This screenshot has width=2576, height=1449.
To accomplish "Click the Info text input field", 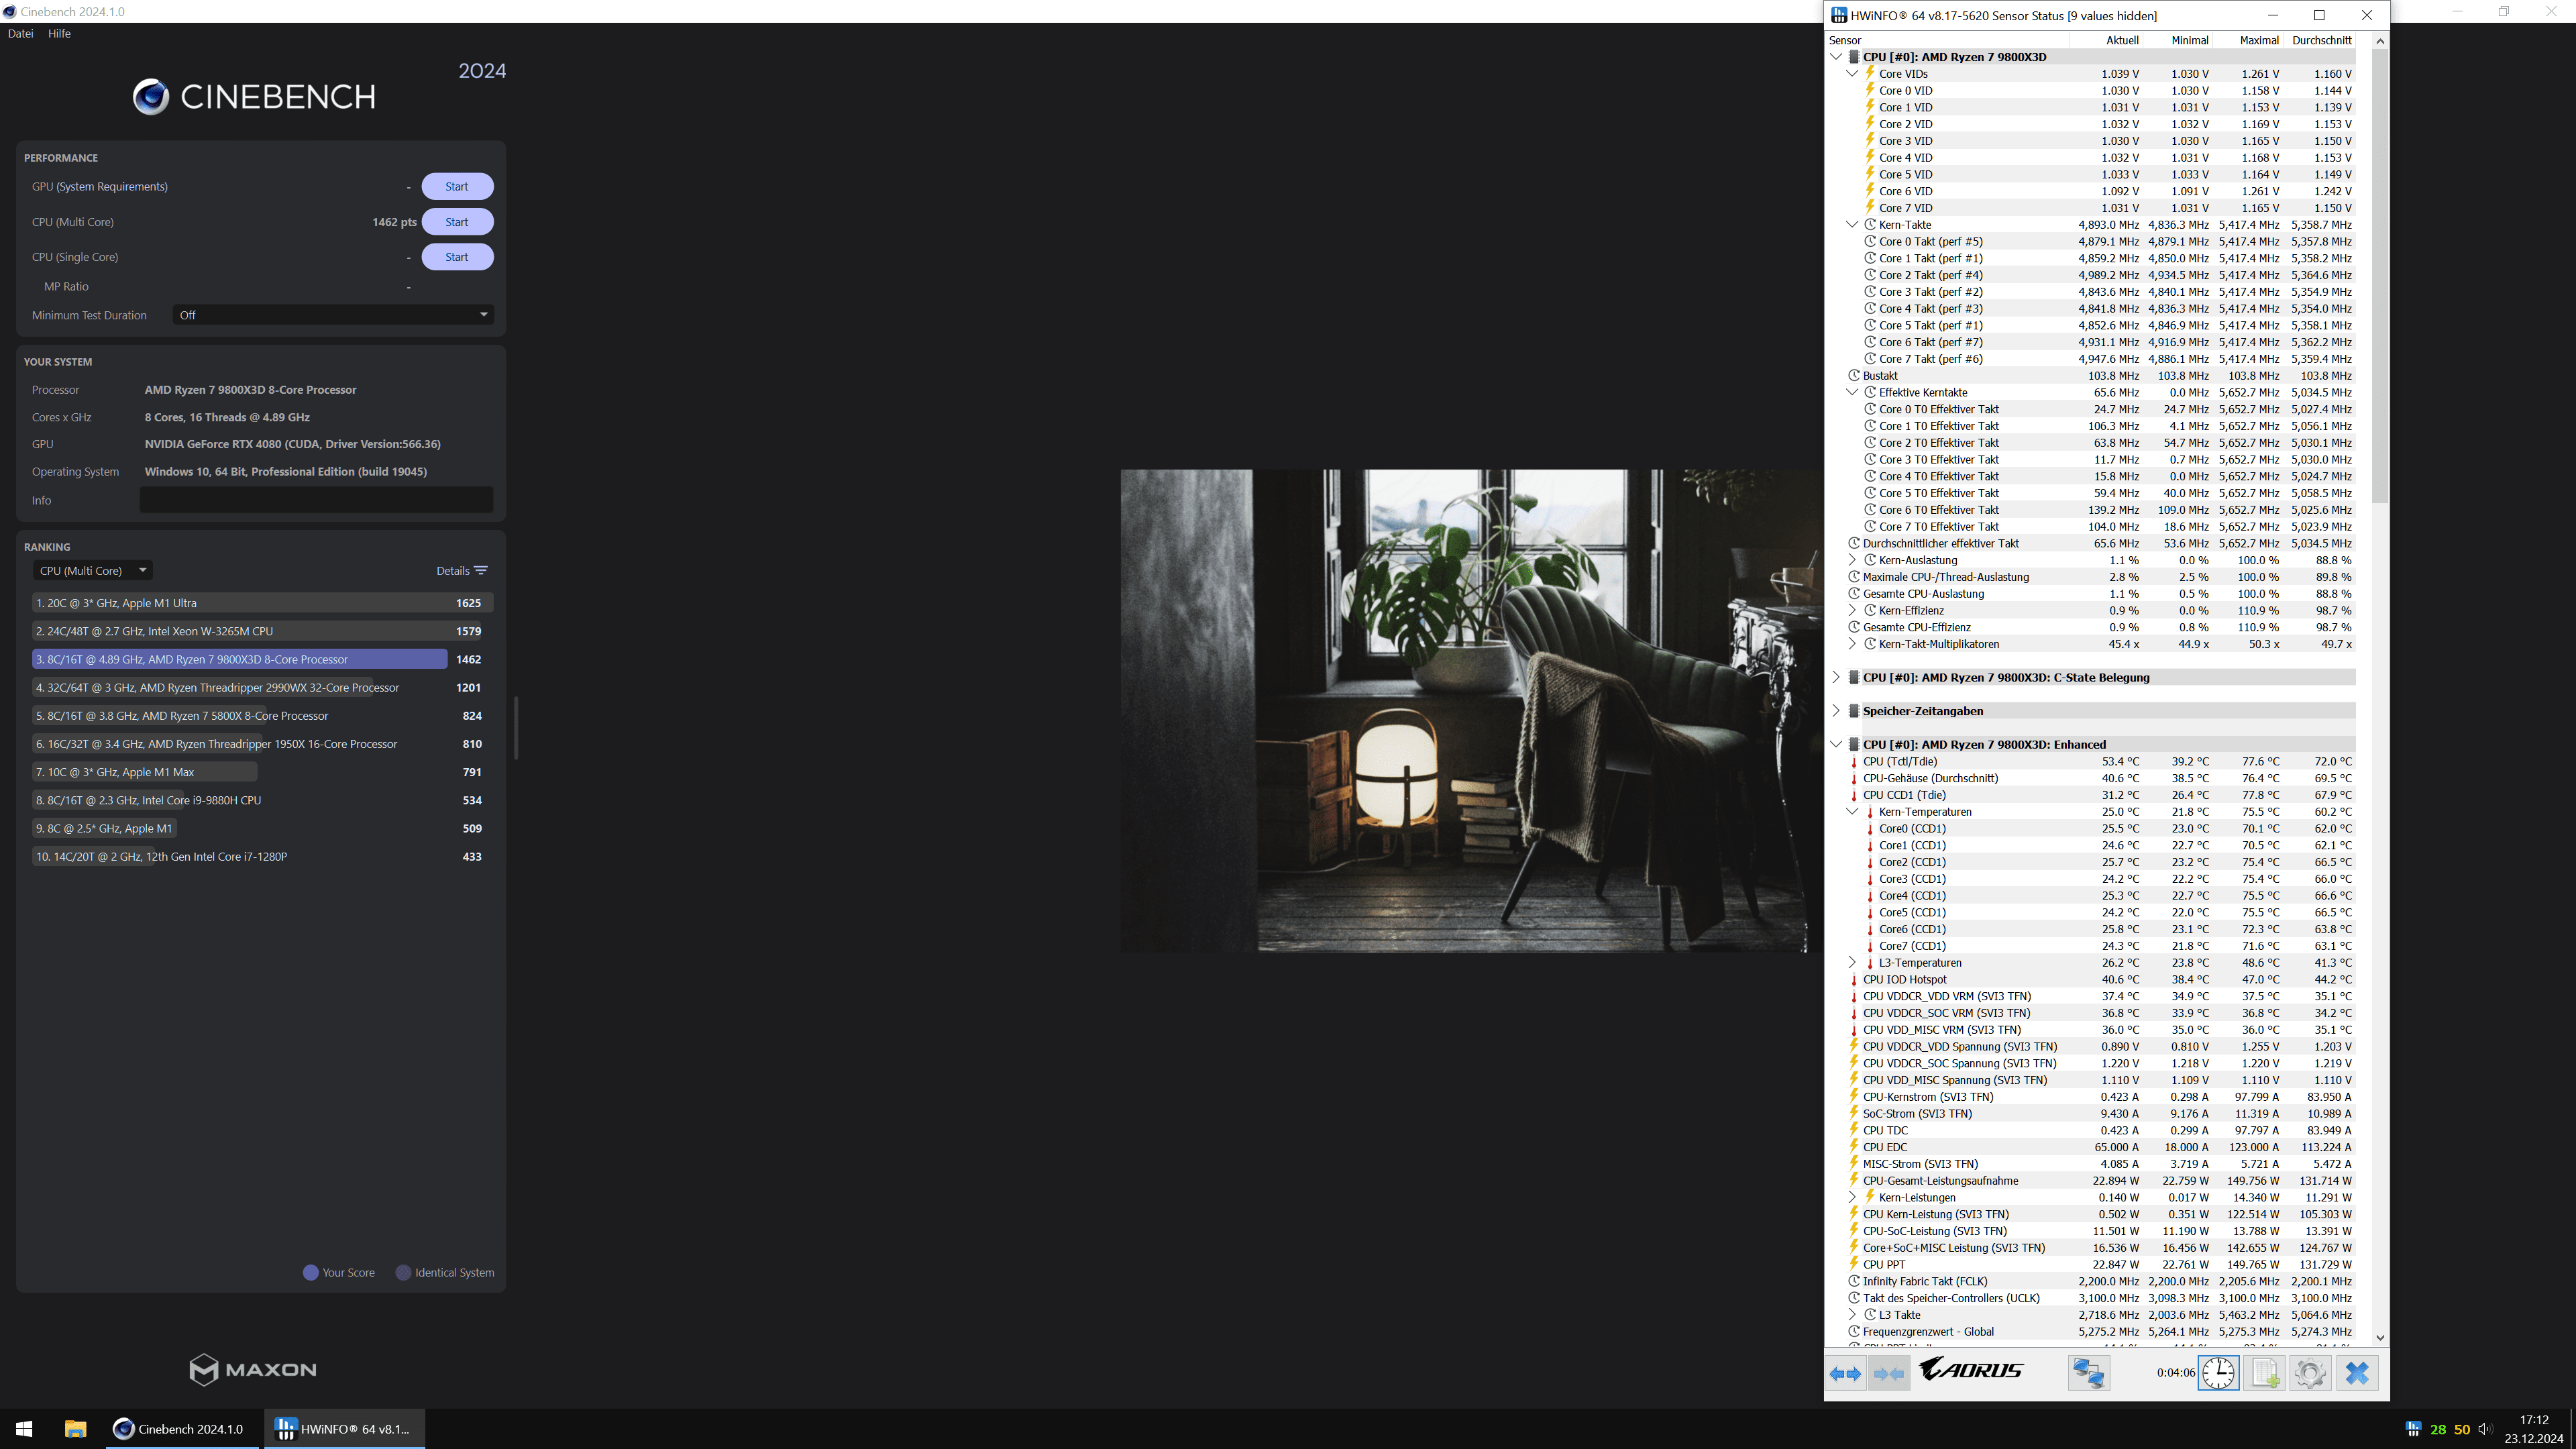I will coord(316,500).
